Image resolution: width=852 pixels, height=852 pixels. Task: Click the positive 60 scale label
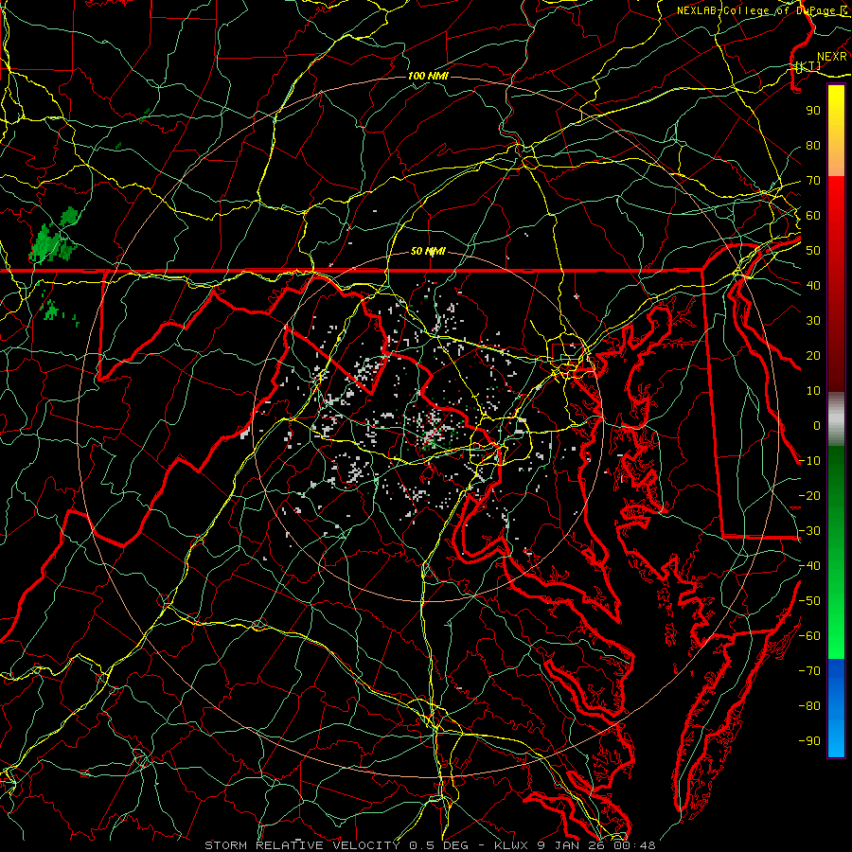click(813, 215)
